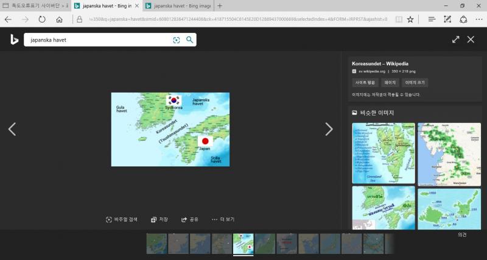
Task: Expand 더 보기 more options
Action: pyautogui.click(x=223, y=219)
